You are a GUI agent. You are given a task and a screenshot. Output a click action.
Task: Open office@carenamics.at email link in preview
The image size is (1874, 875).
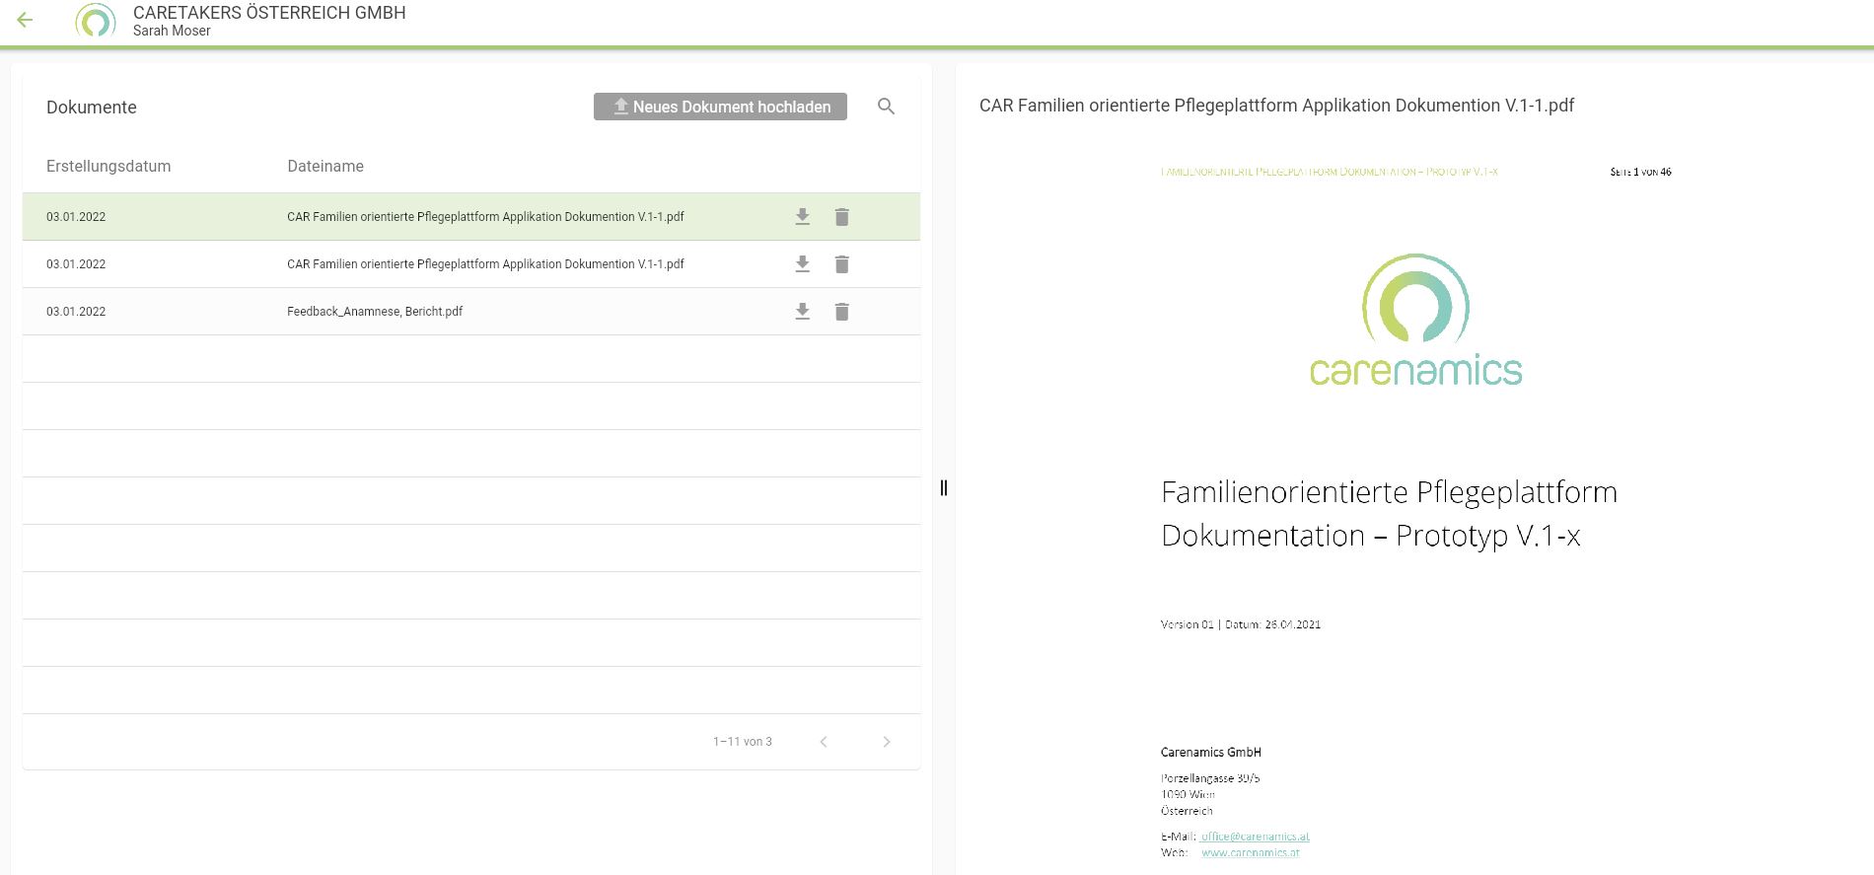click(x=1255, y=837)
